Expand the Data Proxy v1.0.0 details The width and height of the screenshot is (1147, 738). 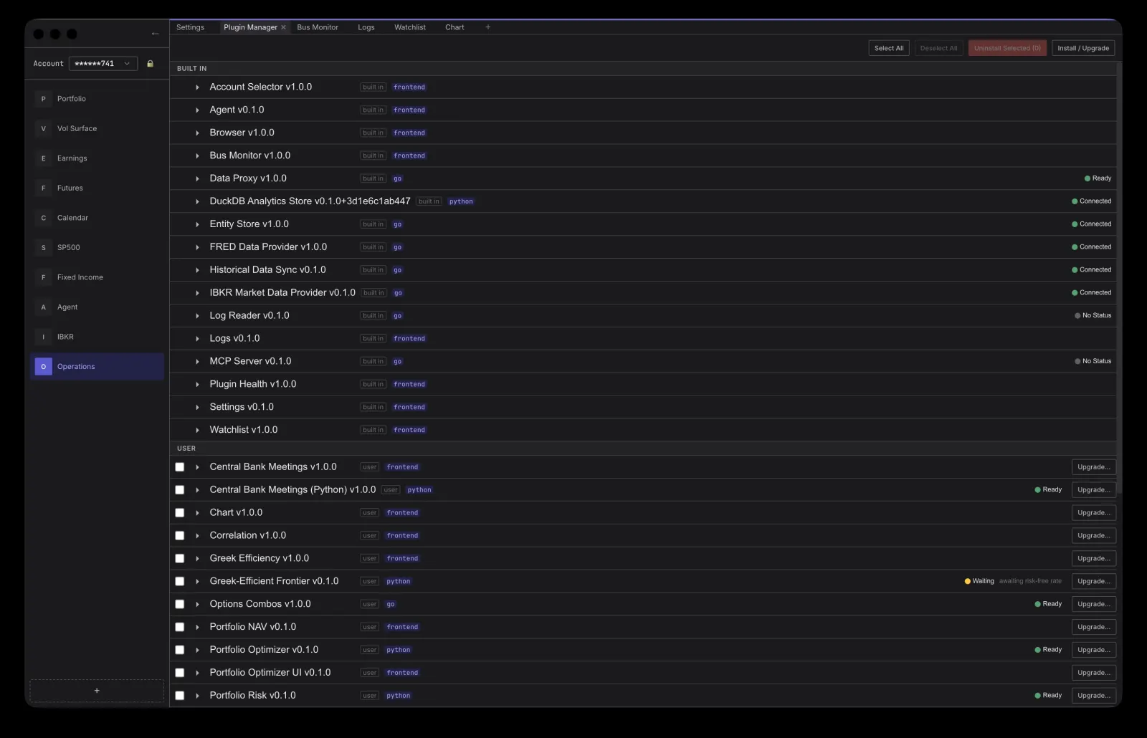point(197,179)
